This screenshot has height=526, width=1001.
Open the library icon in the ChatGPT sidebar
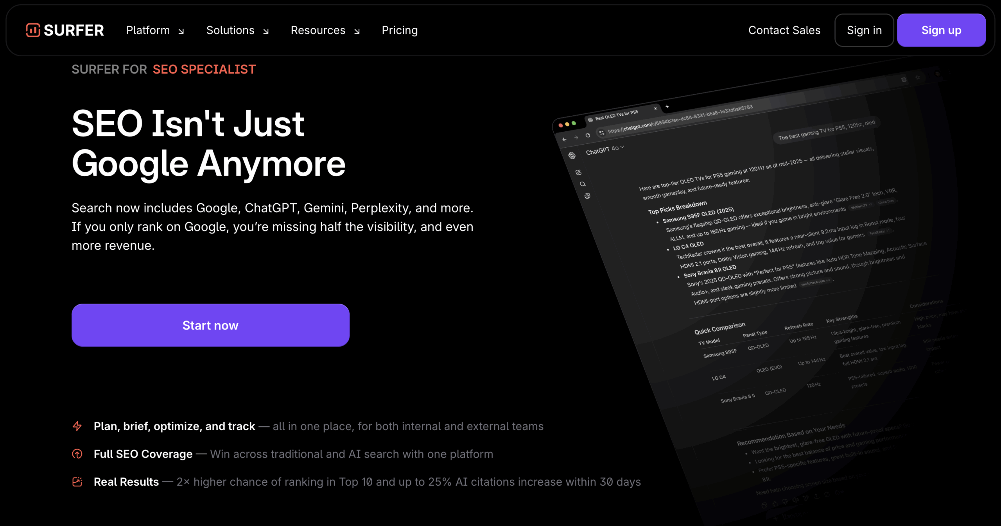[x=587, y=196]
